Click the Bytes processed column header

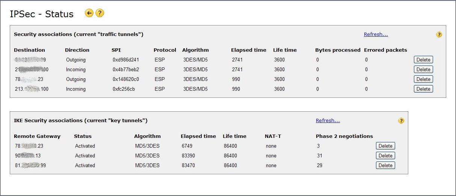pyautogui.click(x=338, y=50)
